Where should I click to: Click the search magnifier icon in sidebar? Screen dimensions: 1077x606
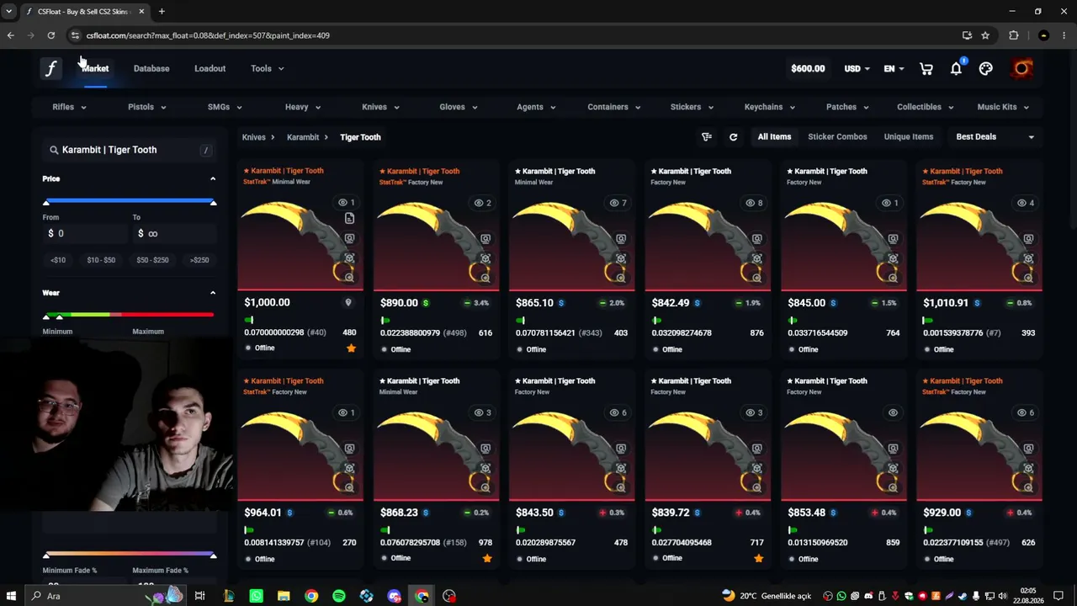(54, 150)
